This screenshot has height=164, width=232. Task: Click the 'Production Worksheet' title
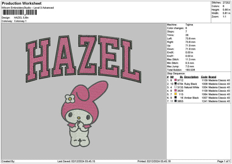(22, 3)
